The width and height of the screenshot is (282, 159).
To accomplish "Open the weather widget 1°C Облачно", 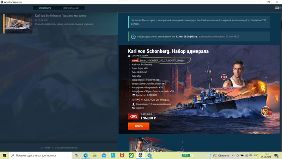I will tap(219, 155).
